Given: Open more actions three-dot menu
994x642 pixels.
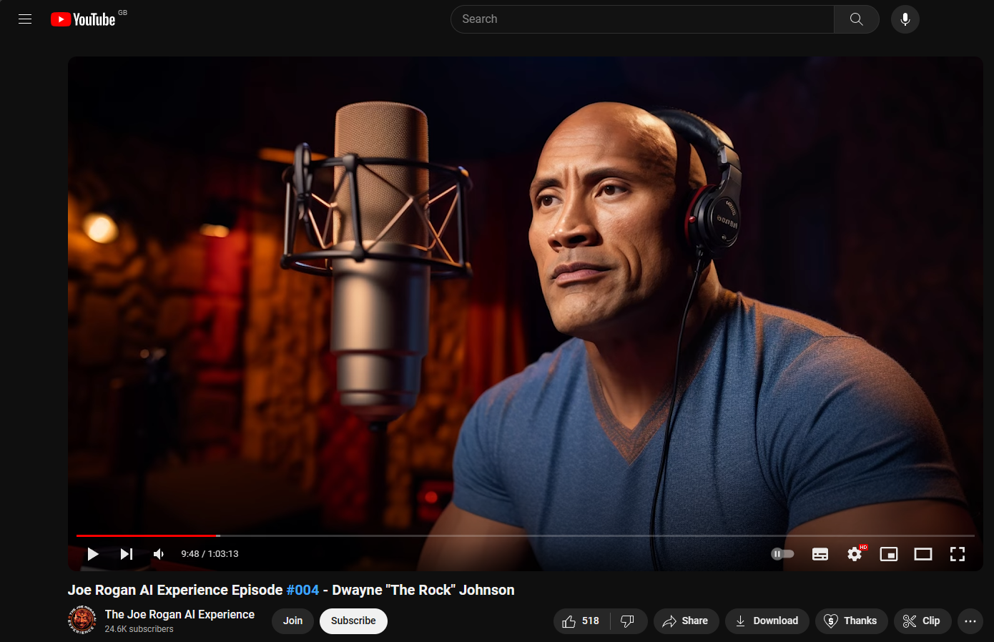Looking at the screenshot, I should [x=970, y=621].
